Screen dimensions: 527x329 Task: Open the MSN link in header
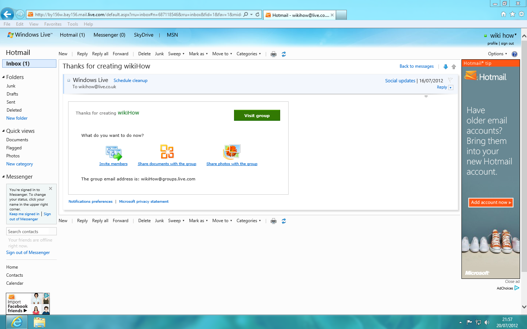(172, 35)
